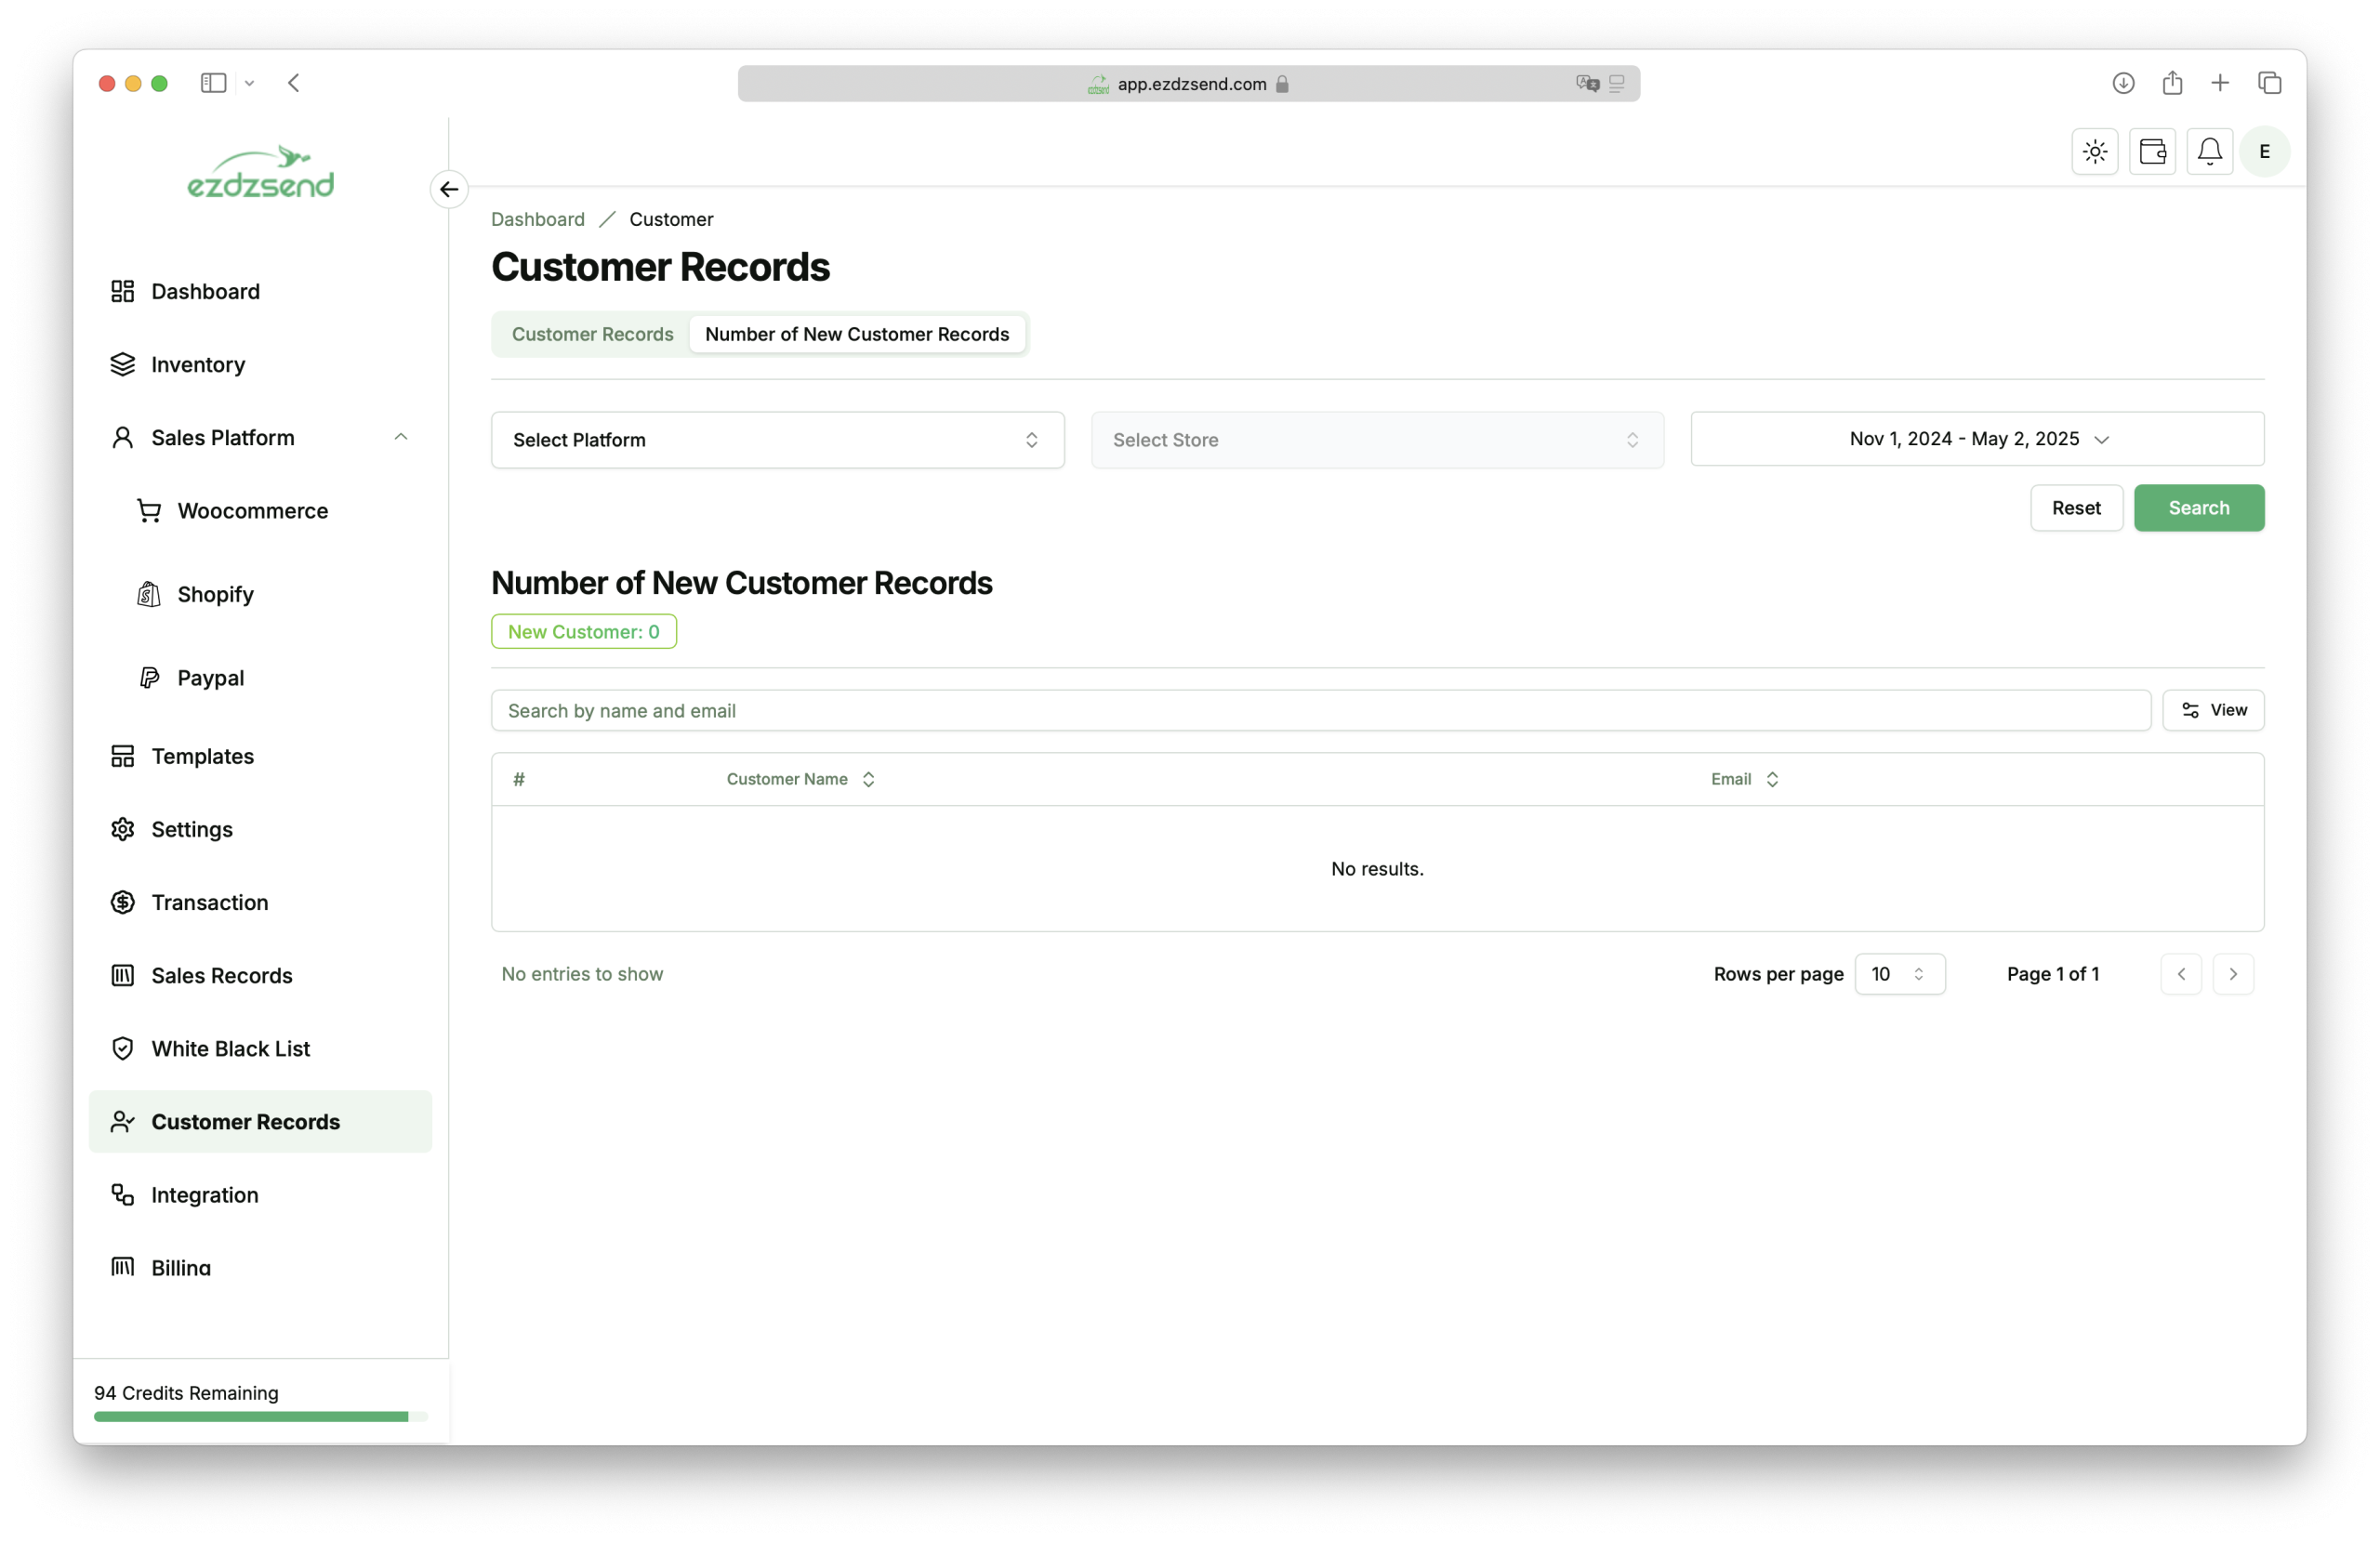Toggle the light/dark theme sun icon

tap(2094, 152)
